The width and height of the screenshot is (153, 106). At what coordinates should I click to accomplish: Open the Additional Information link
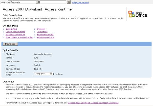(x=15, y=35)
